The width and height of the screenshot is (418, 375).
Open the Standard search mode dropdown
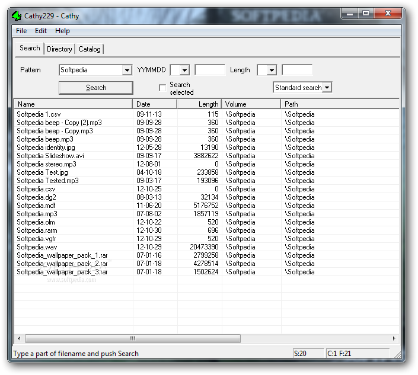[327, 87]
